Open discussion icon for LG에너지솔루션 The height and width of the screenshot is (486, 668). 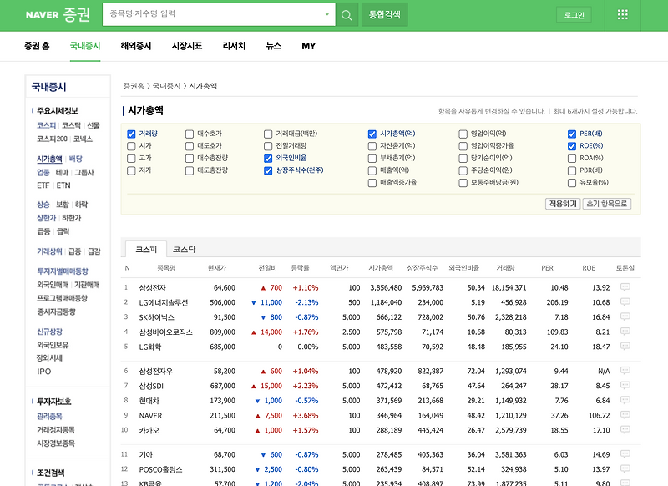(625, 302)
